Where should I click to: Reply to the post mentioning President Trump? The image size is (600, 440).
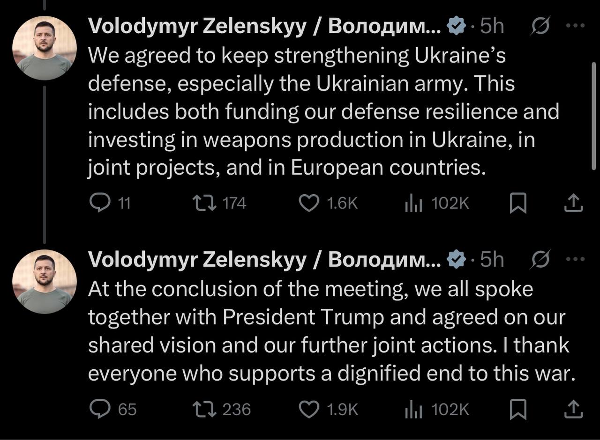[99, 410]
